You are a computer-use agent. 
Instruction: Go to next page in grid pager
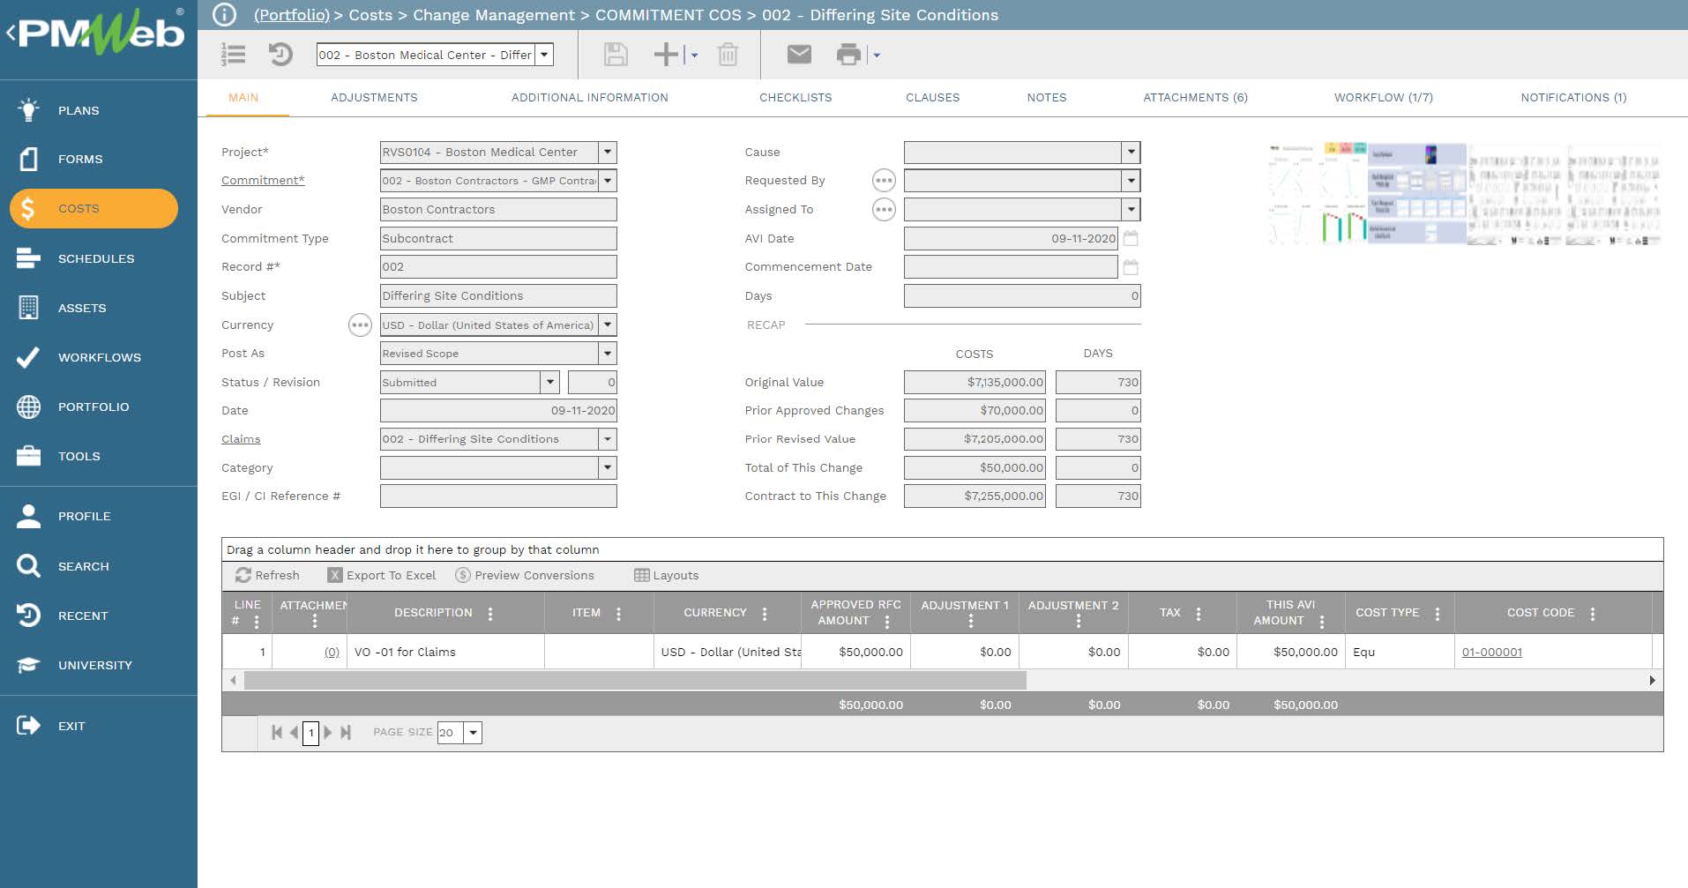328,733
